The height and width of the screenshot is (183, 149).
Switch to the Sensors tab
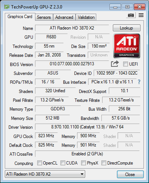tap(44, 17)
